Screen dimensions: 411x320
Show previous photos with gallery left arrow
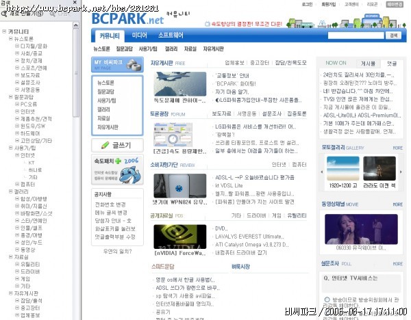coord(322,172)
